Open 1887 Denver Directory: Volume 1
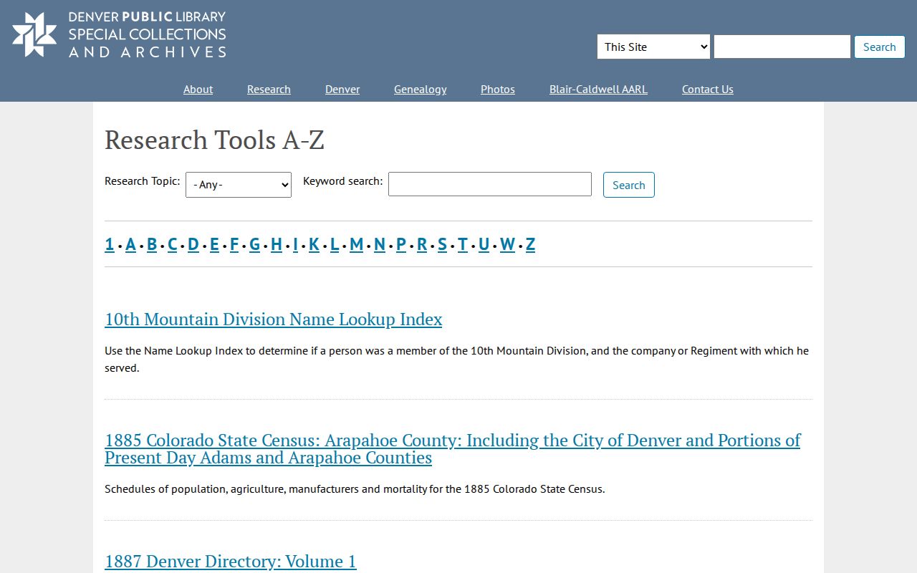The image size is (917, 573). tap(230, 561)
